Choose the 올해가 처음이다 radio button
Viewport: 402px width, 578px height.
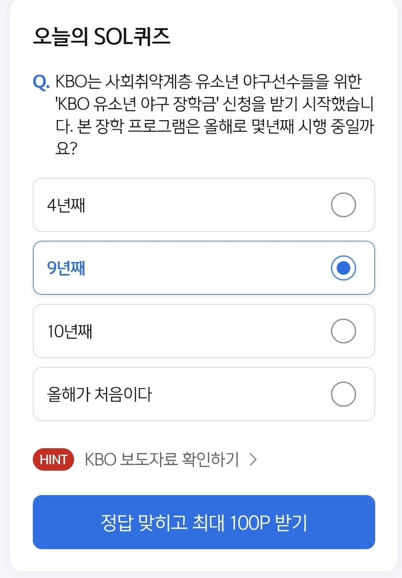tap(343, 394)
